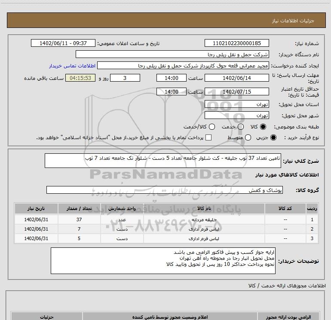Click quantity 7 in the table
The height and width of the screenshot is (320, 331).
[x=79, y=229]
